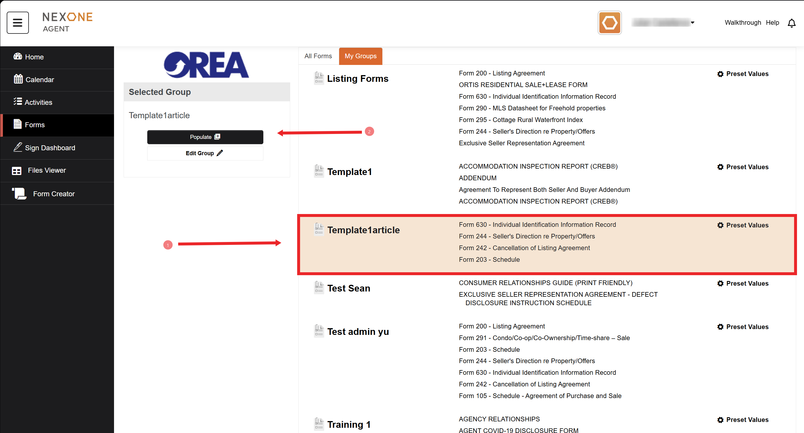Select the My Groups tab

pyautogui.click(x=360, y=56)
